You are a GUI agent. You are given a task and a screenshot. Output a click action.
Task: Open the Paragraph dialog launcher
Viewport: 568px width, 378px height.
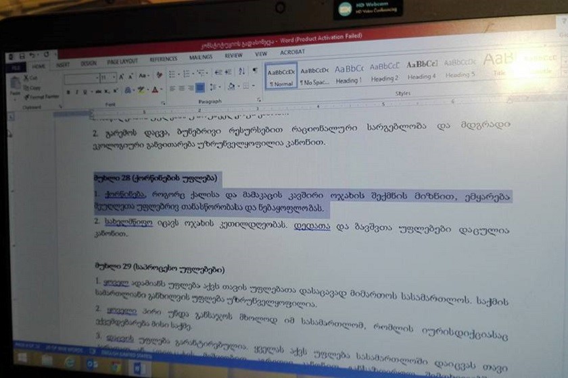259,99
